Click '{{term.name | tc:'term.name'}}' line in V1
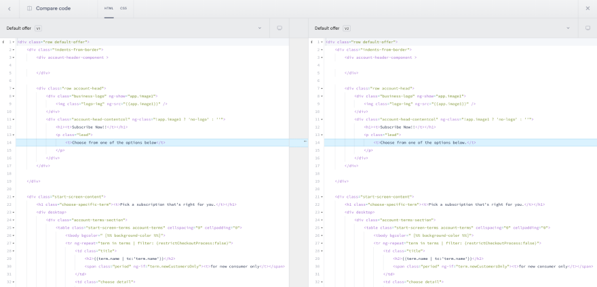Screen dimensions: 597x287 tap(130, 259)
